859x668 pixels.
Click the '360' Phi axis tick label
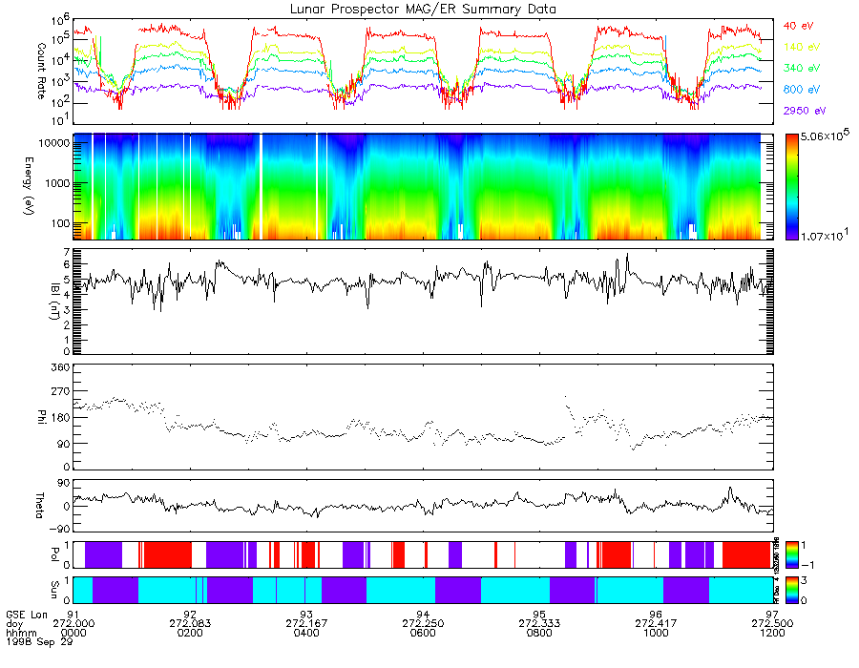click(x=60, y=367)
